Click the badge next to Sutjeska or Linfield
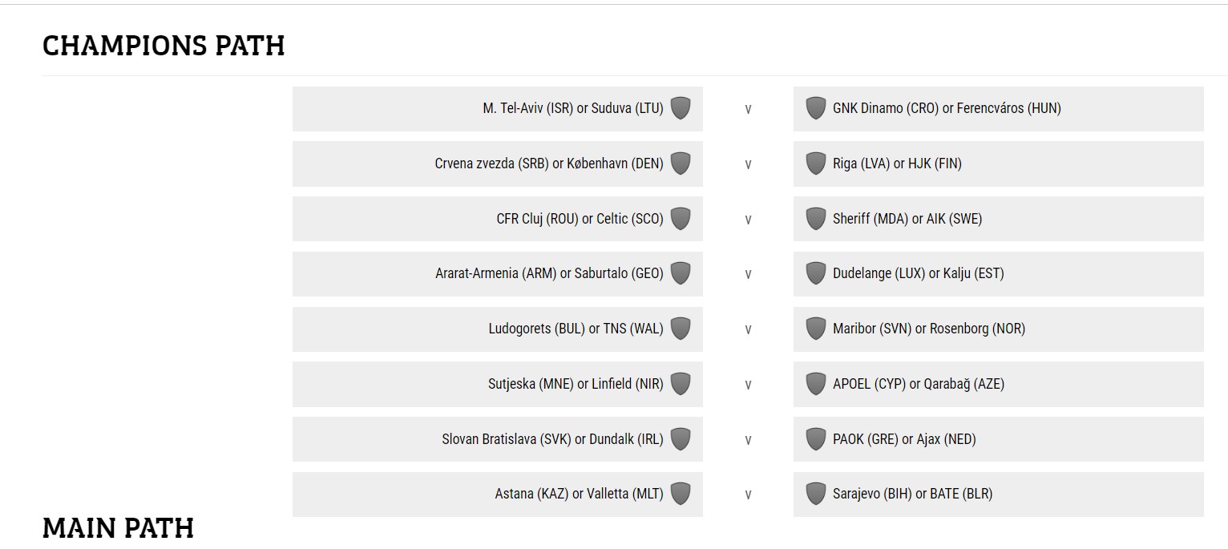The height and width of the screenshot is (549, 1228). pos(681,384)
